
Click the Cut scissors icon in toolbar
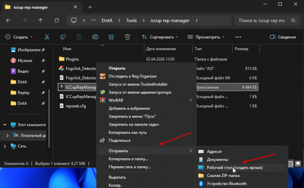pyautogui.click(x=47, y=37)
